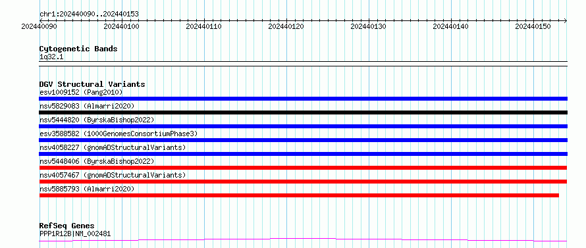Screen dimensions: 586x248
Task: Open gene PPP1R12B|NM_002481 label
Action: point(75,234)
